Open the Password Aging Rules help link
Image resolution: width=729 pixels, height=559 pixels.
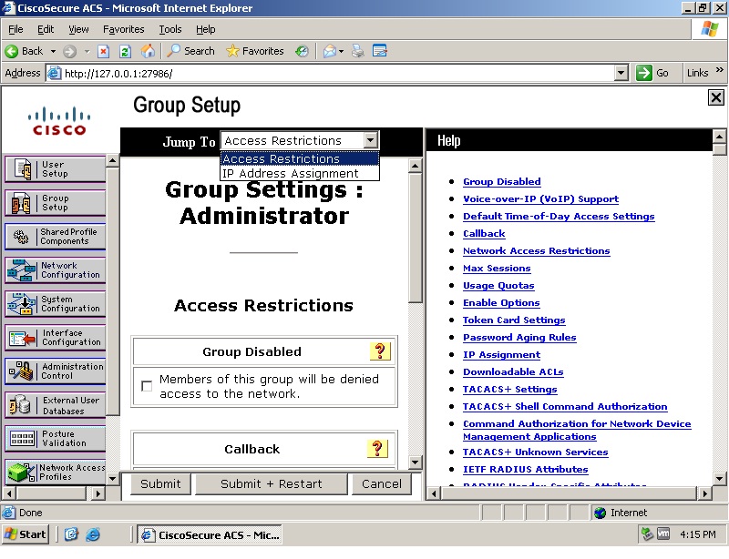[519, 338]
